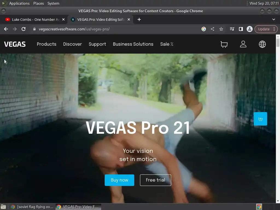Image resolution: width=280 pixels, height=210 pixels.
Task: Close the Luke Combs YouTube tab
Action: point(63,19)
